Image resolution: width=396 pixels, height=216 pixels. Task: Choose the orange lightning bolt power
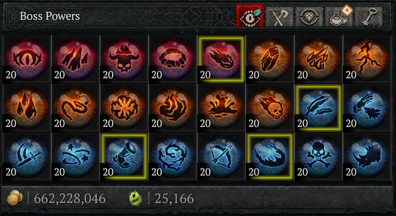coord(367,59)
